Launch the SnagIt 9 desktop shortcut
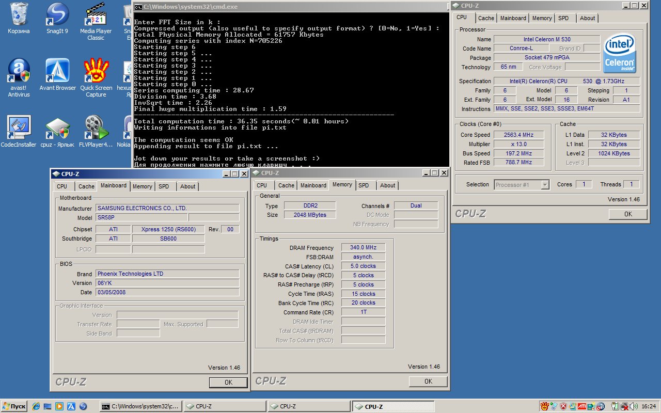The image size is (661, 413). (57, 18)
